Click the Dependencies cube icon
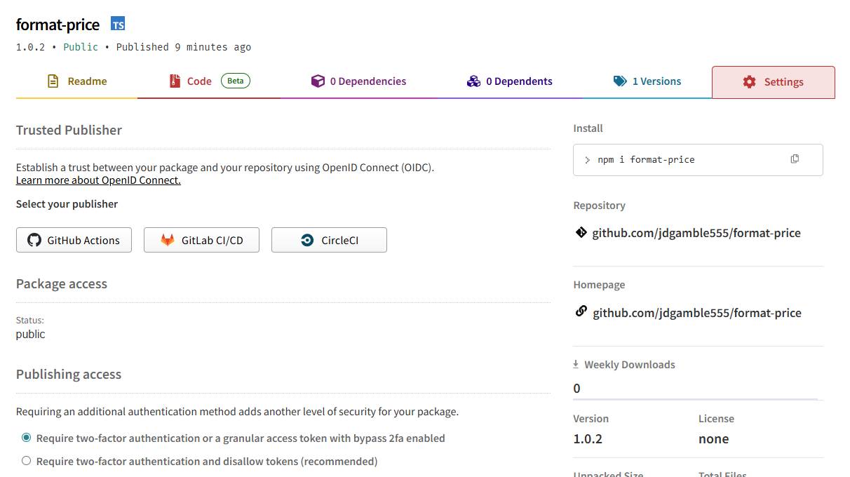Viewport: 850px width, 477px height. click(318, 81)
